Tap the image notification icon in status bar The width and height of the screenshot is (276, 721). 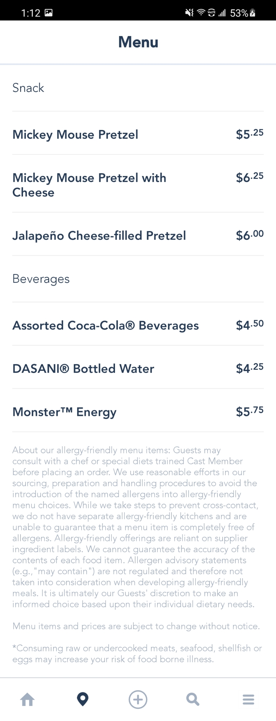49,13
